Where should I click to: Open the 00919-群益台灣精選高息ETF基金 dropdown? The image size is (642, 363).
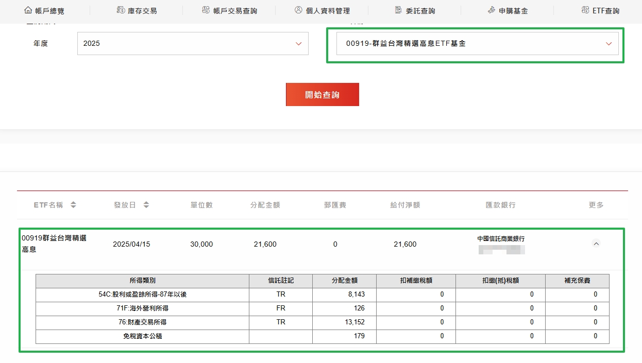(x=477, y=44)
